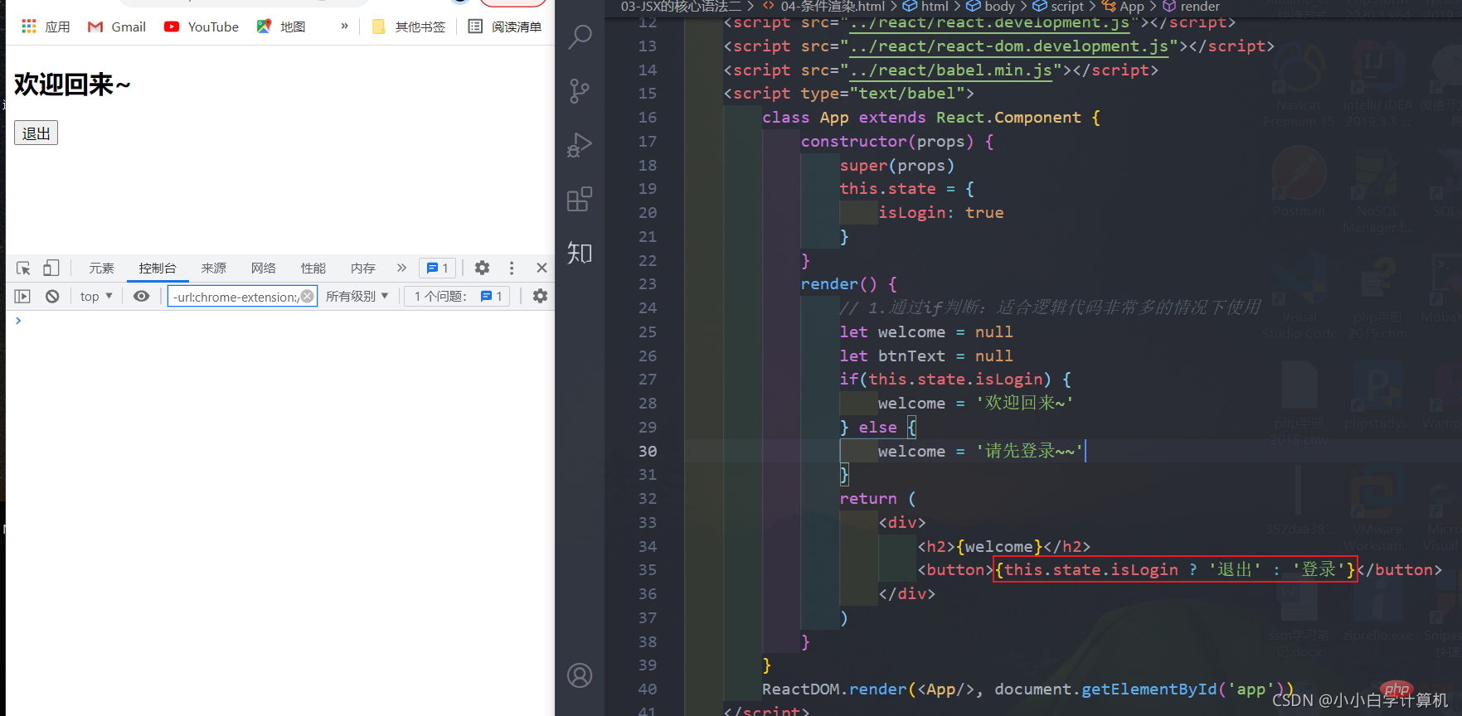This screenshot has height=716, width=1462.
Task: Click the script breadcrumb in VS Code
Action: pos(1059,7)
